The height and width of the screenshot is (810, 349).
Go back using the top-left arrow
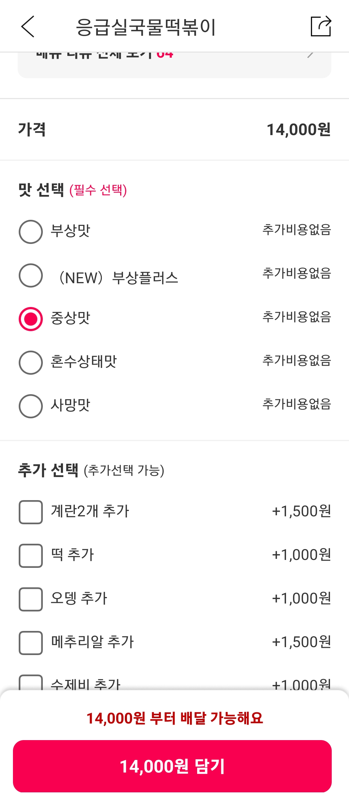[x=28, y=27]
